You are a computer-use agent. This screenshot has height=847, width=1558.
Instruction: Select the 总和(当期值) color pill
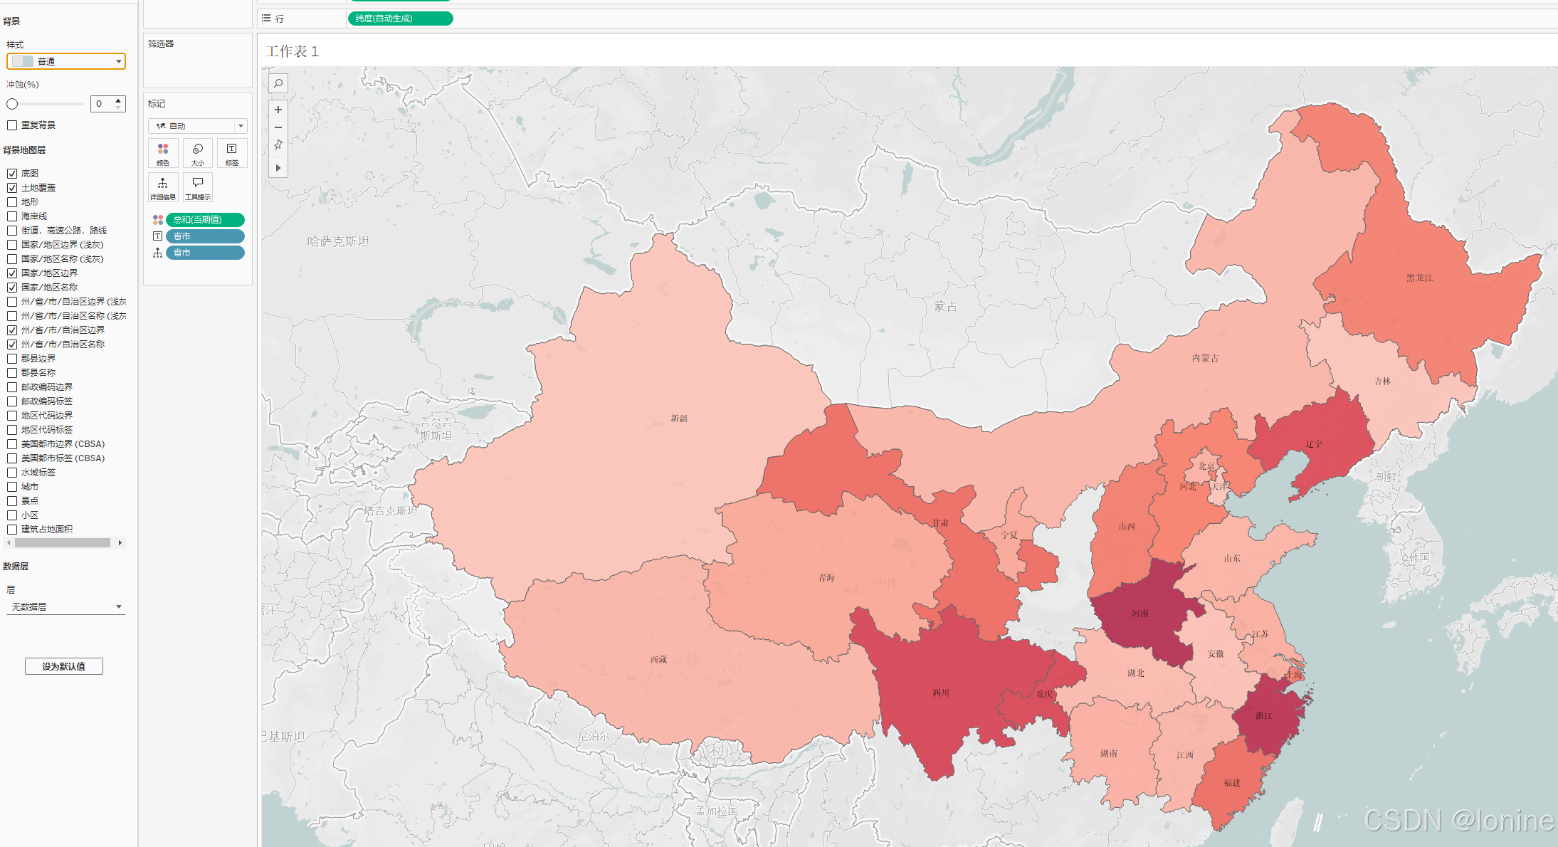click(x=205, y=220)
